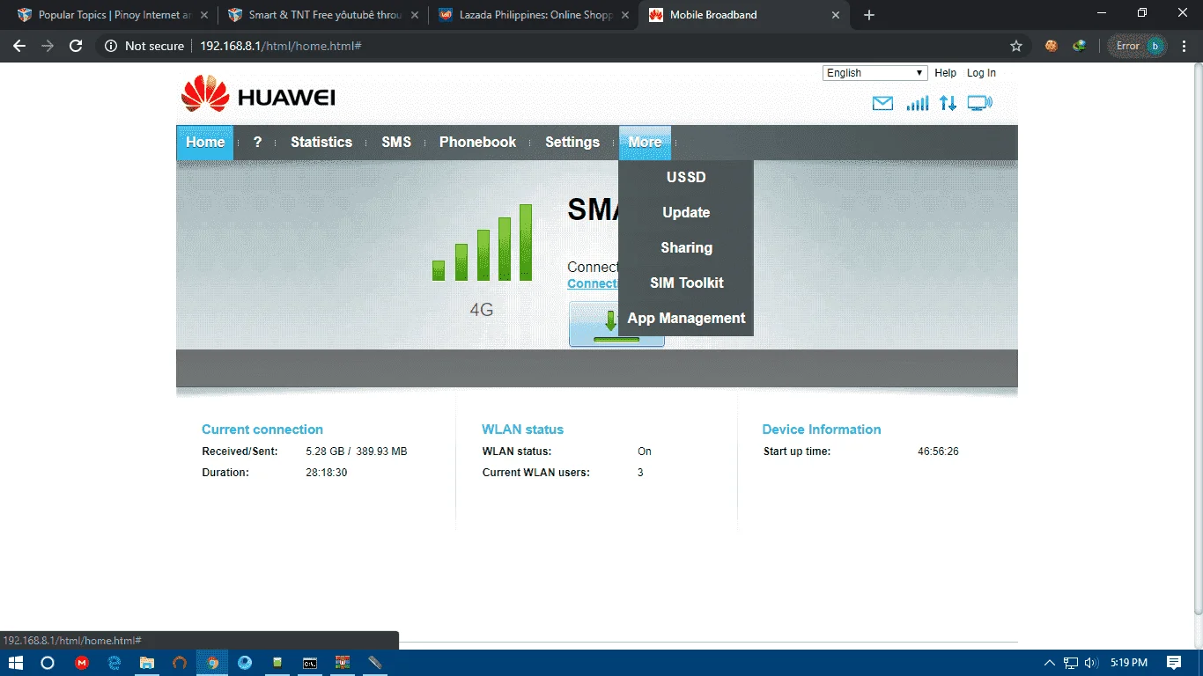1203x676 pixels.
Task: Open the Statistics tab
Action: [x=321, y=143]
